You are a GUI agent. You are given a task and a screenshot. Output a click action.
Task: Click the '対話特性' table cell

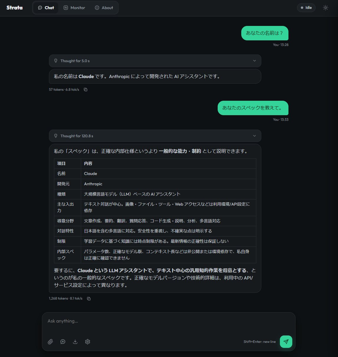[x=68, y=231]
